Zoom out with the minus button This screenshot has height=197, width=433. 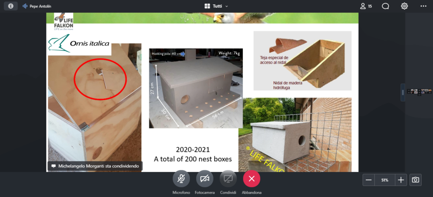point(369,180)
